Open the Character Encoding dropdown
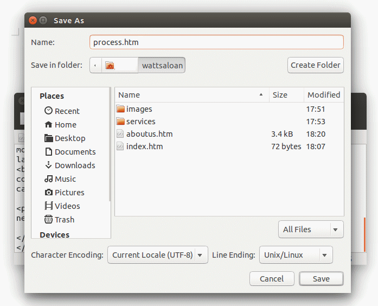 tap(158, 255)
